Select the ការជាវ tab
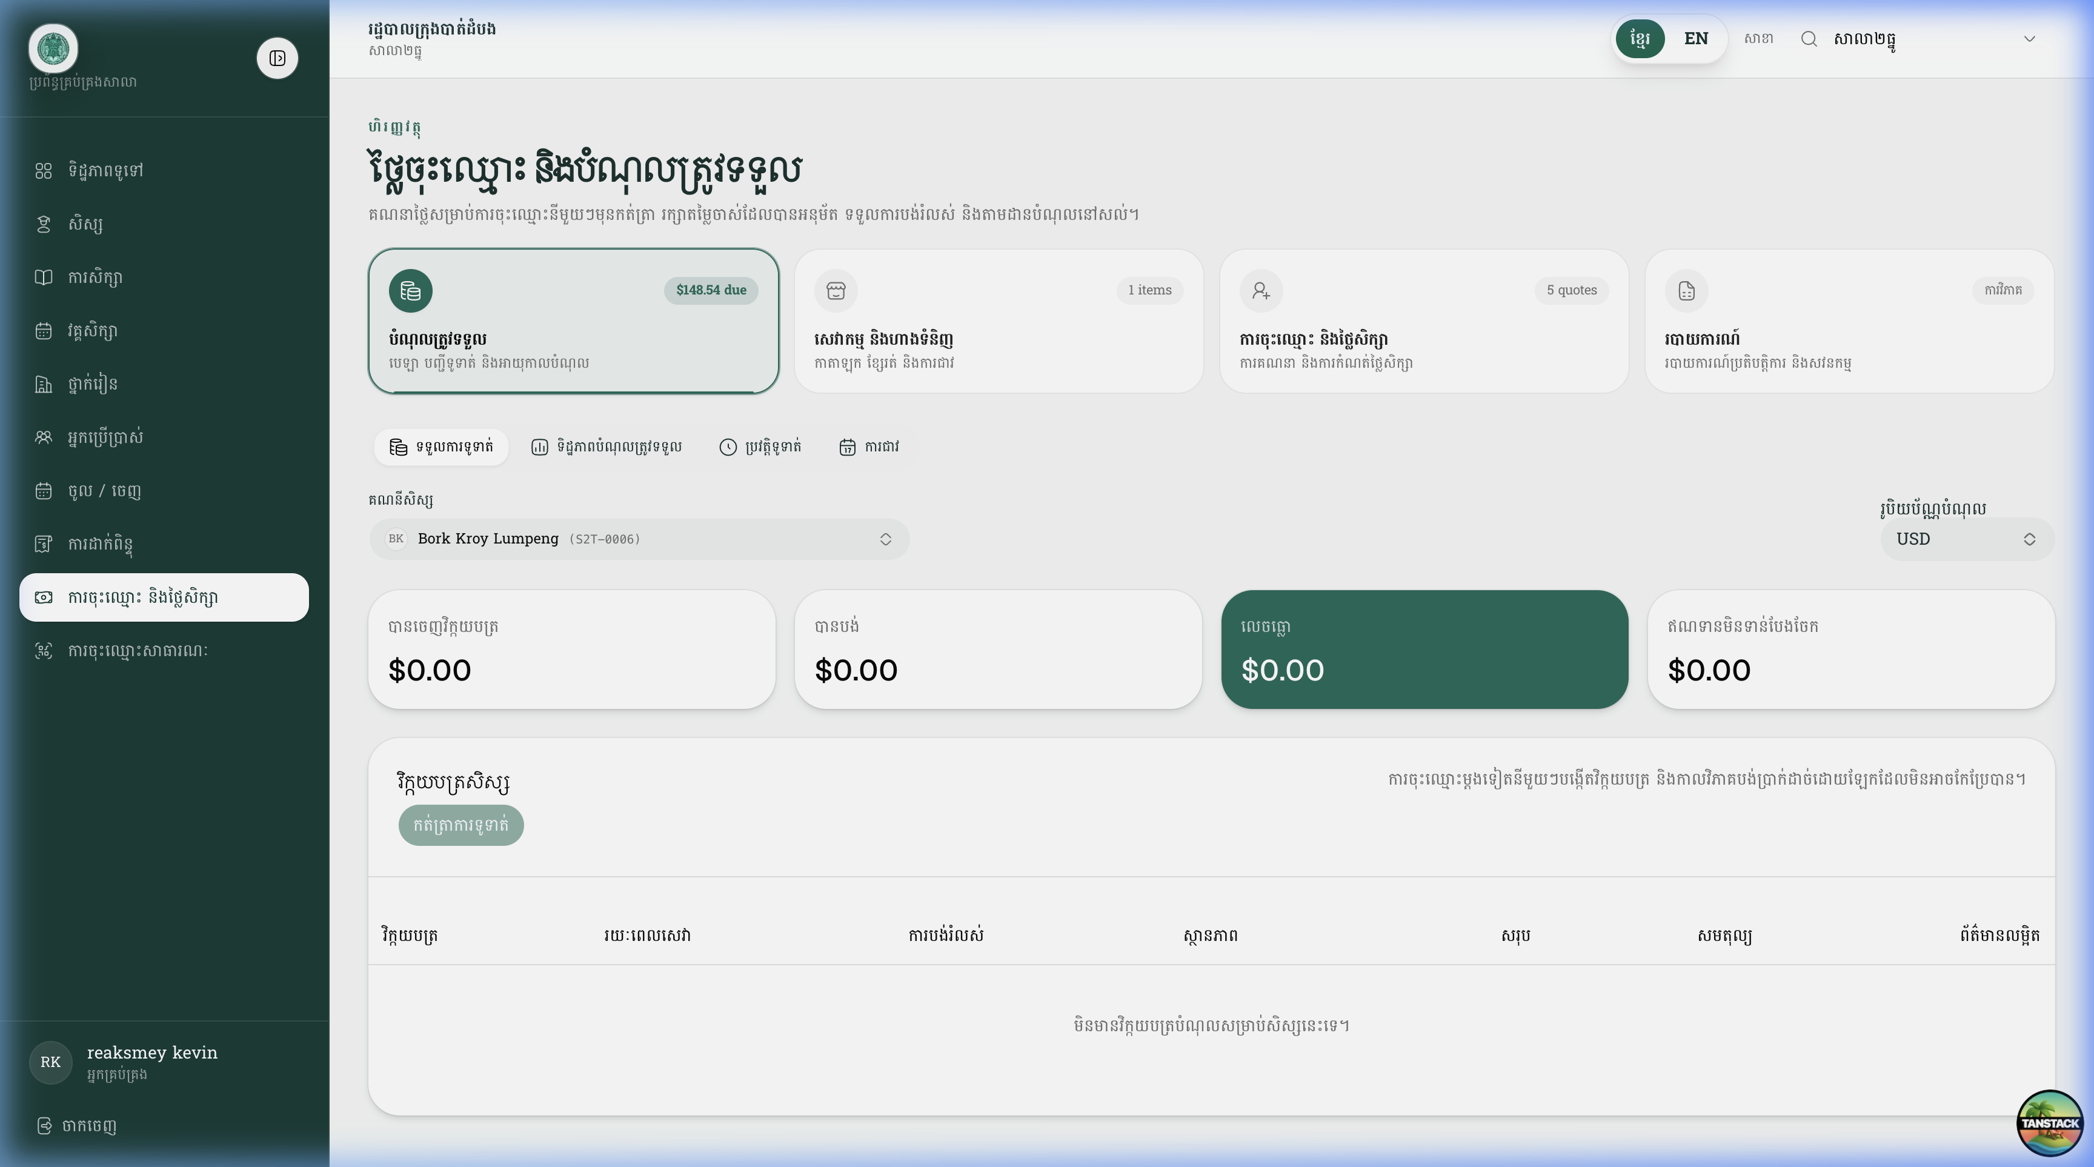 869,447
